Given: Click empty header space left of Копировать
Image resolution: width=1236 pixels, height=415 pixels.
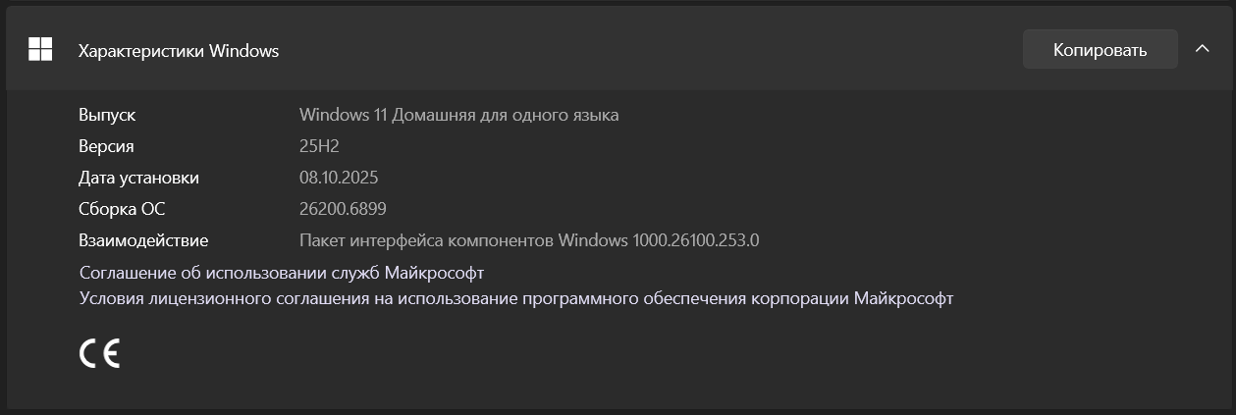Looking at the screenshot, I should pos(648,50).
